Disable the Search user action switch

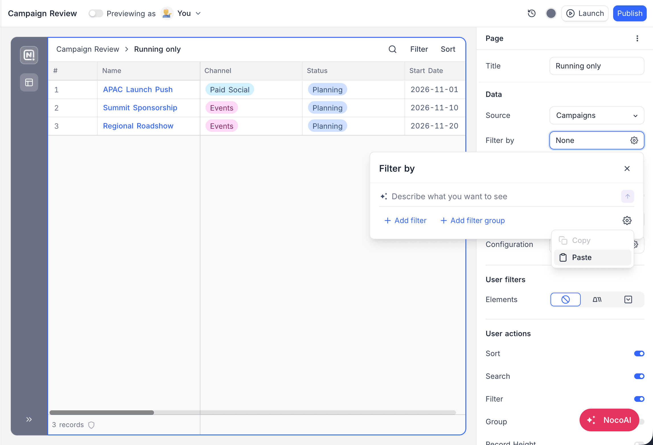(x=639, y=376)
